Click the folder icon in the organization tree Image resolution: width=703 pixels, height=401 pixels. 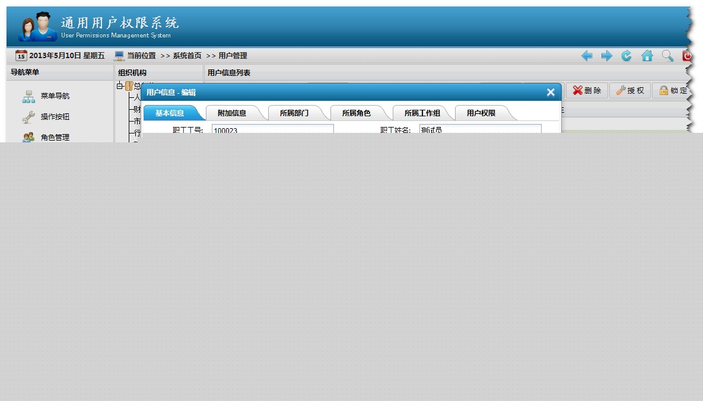point(128,85)
